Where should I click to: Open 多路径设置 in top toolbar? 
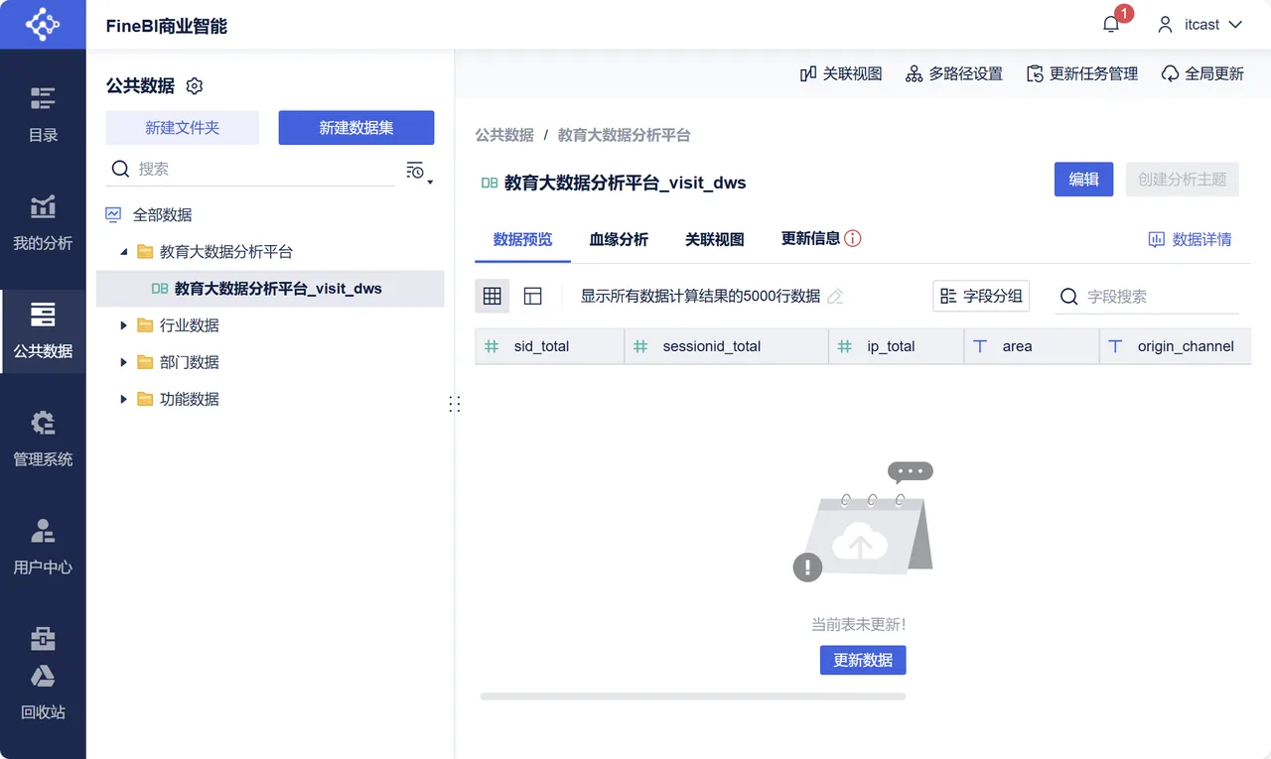pos(954,73)
